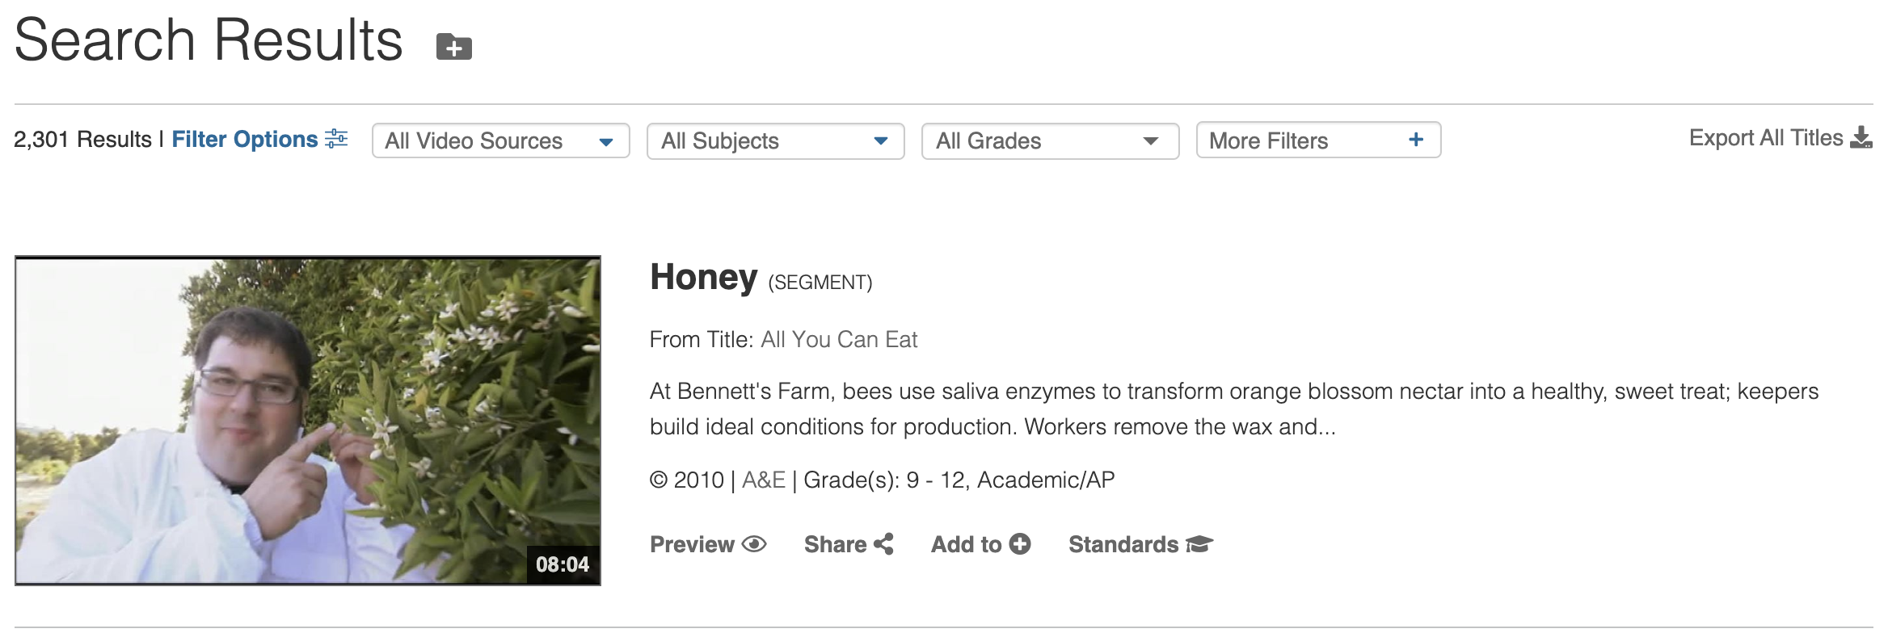Image resolution: width=1888 pixels, height=633 pixels.
Task: Click the Preview eye icon
Action: point(754,544)
